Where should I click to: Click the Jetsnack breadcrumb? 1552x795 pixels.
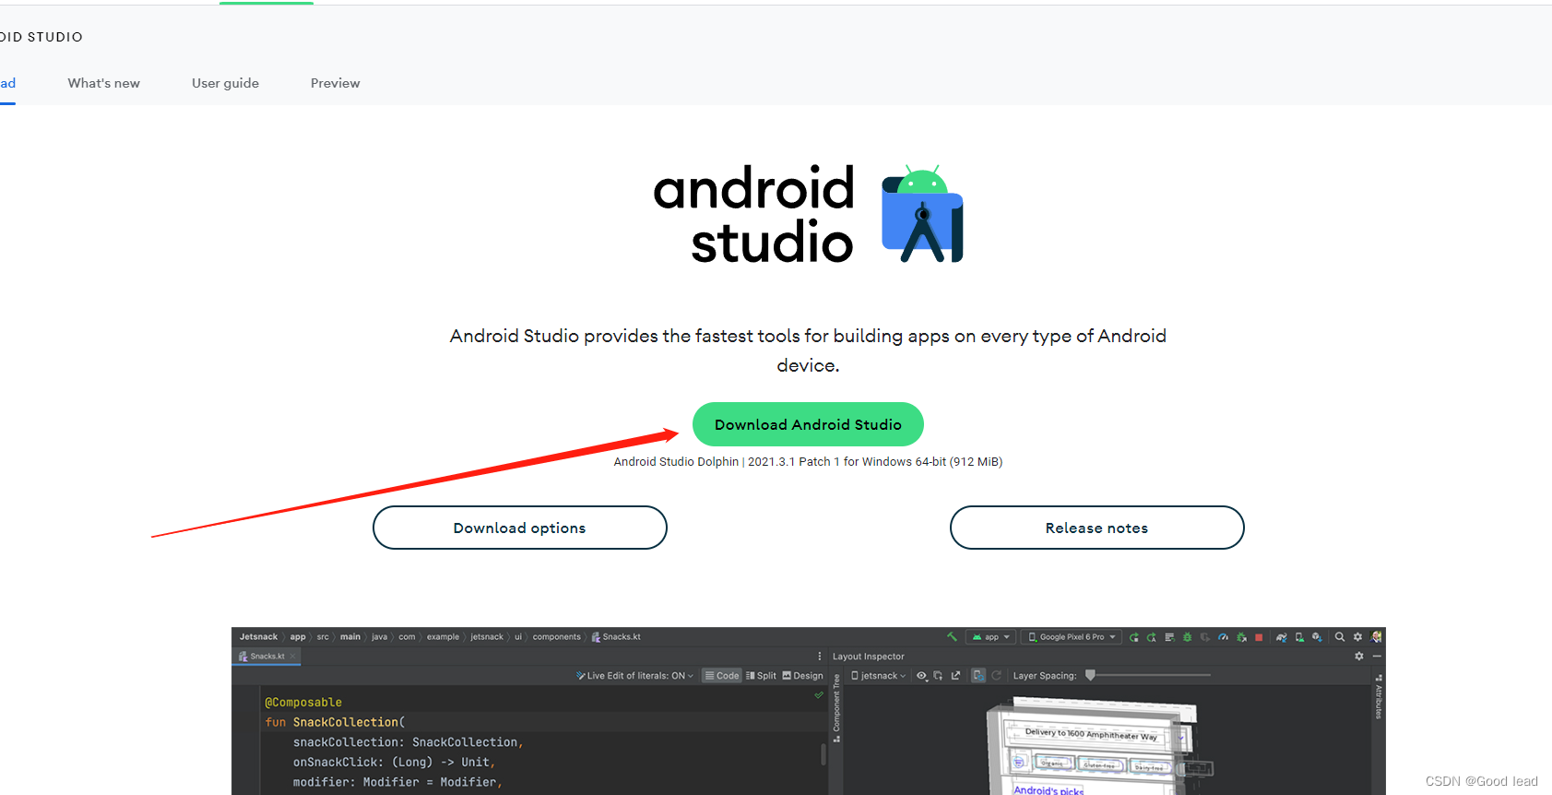(258, 637)
